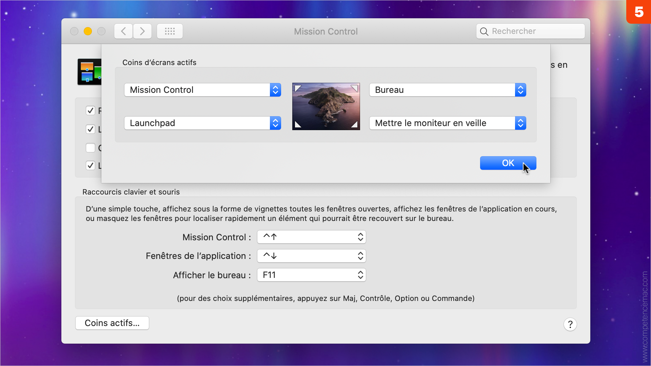Click the Coins d'écrans actifs heading

click(159, 62)
